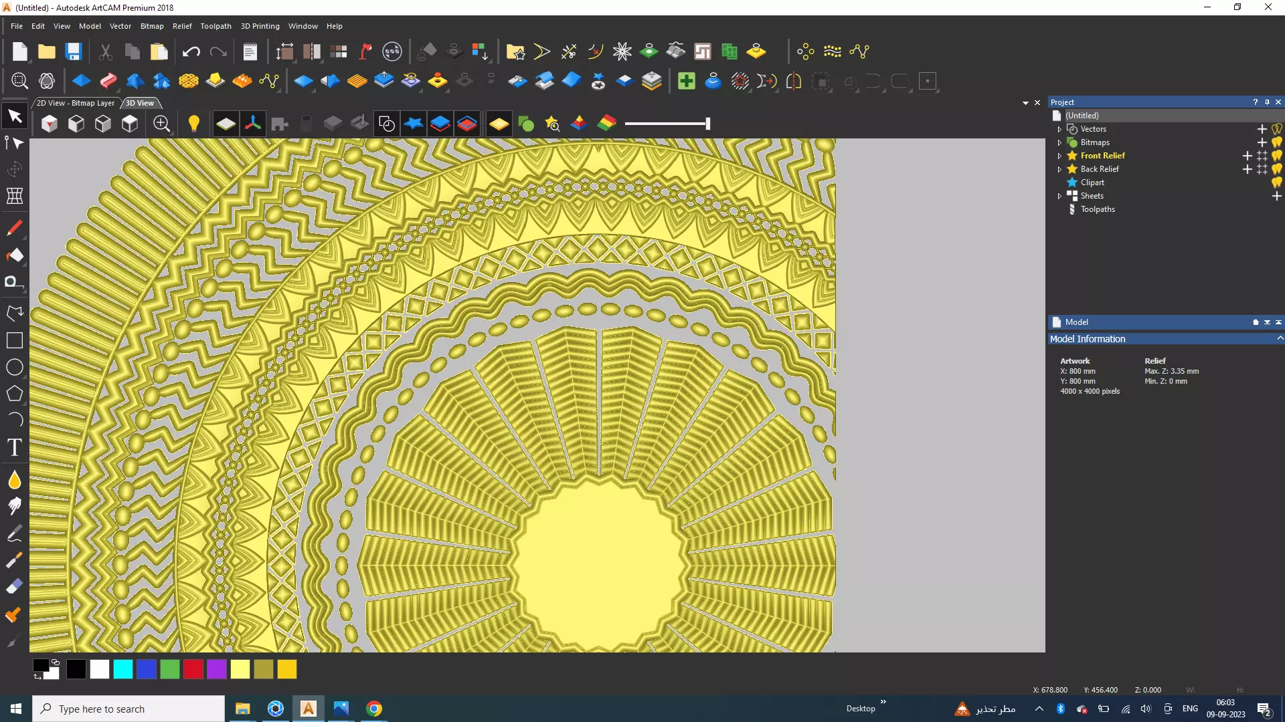Select the Paint Brush tool

point(14,229)
